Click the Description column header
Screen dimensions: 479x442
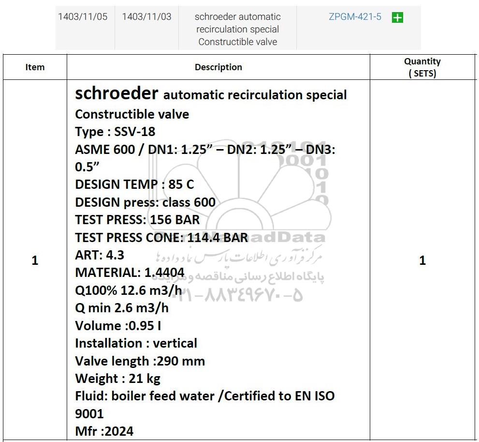[218, 67]
